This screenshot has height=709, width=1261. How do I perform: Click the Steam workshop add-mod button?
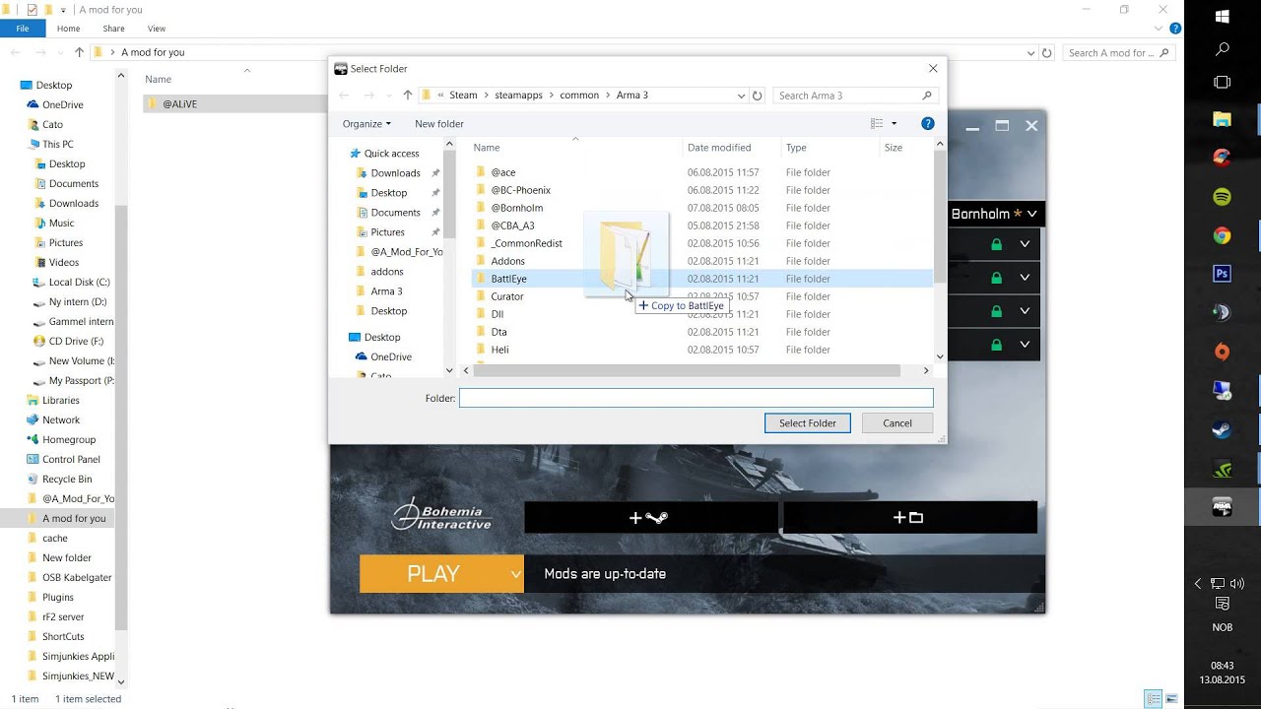click(651, 517)
